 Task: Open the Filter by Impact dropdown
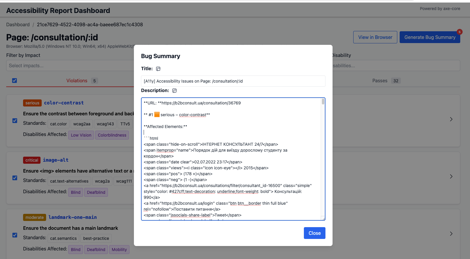point(70,65)
